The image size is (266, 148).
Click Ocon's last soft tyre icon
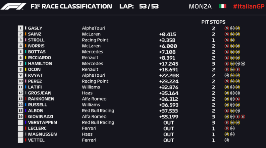pos(237,69)
